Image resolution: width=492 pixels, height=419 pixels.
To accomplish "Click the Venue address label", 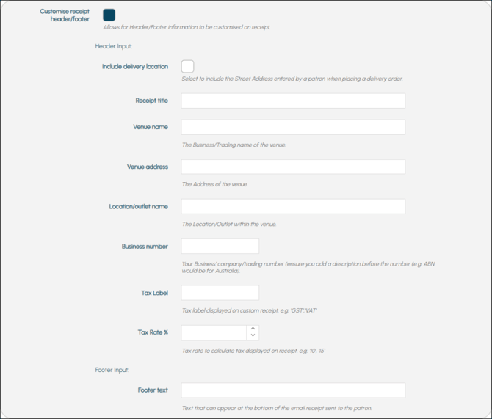I will [148, 167].
